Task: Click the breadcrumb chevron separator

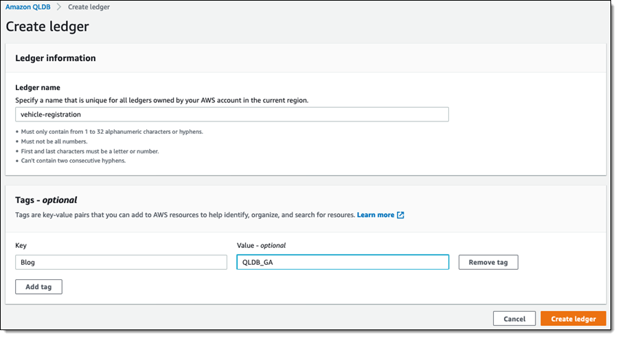Action: 60,7
